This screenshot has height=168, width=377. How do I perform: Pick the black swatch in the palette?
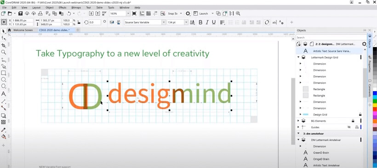375,49
